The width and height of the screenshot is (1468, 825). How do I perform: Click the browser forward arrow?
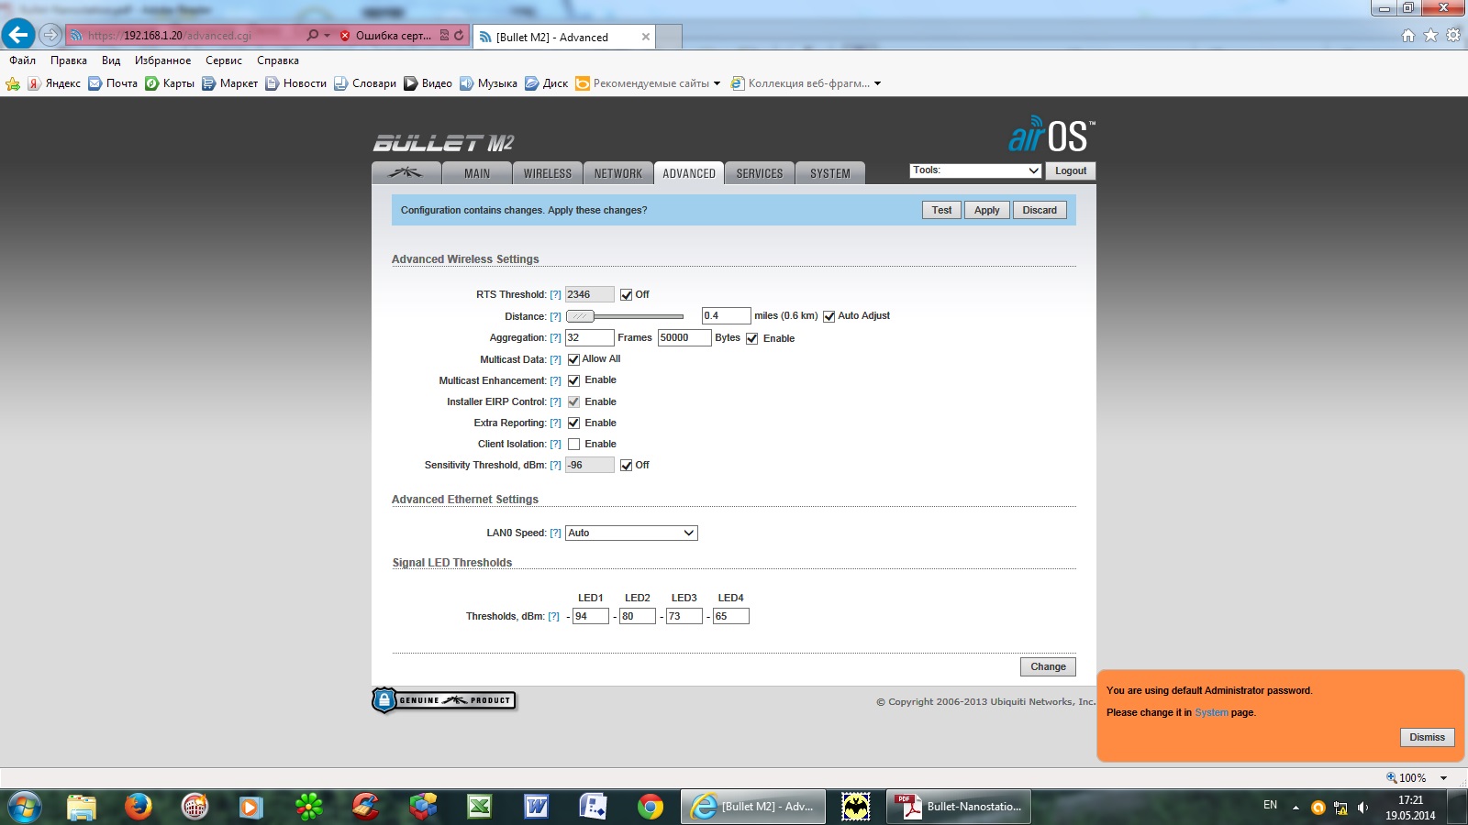[x=50, y=35]
